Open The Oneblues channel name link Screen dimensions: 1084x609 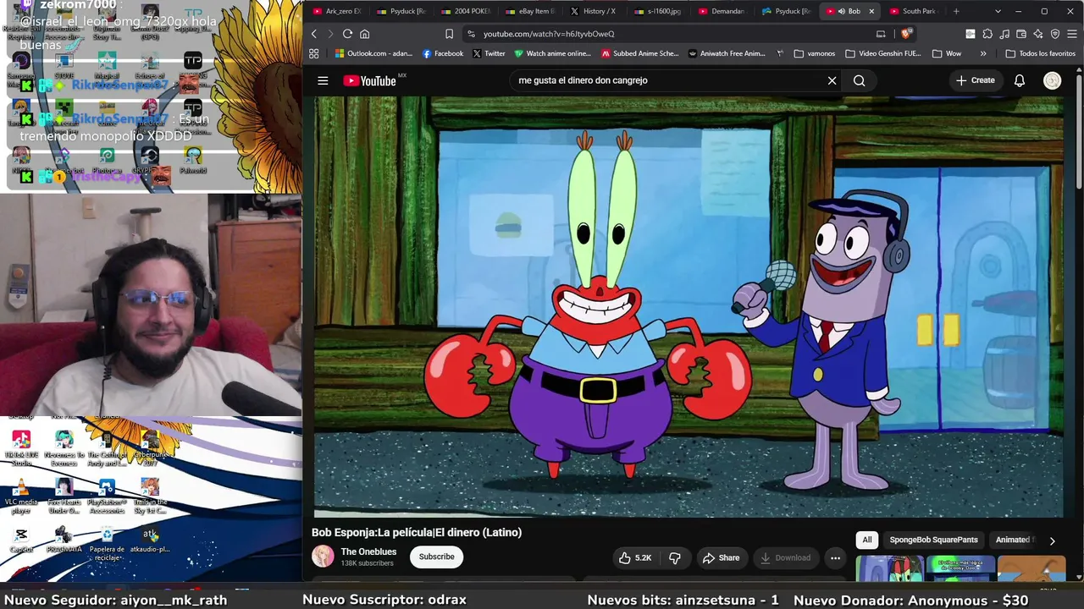[x=368, y=551]
